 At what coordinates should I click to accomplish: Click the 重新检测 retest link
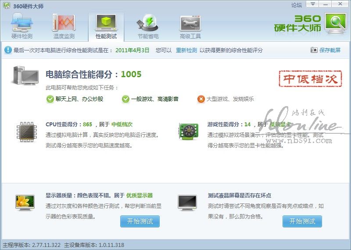186,50
